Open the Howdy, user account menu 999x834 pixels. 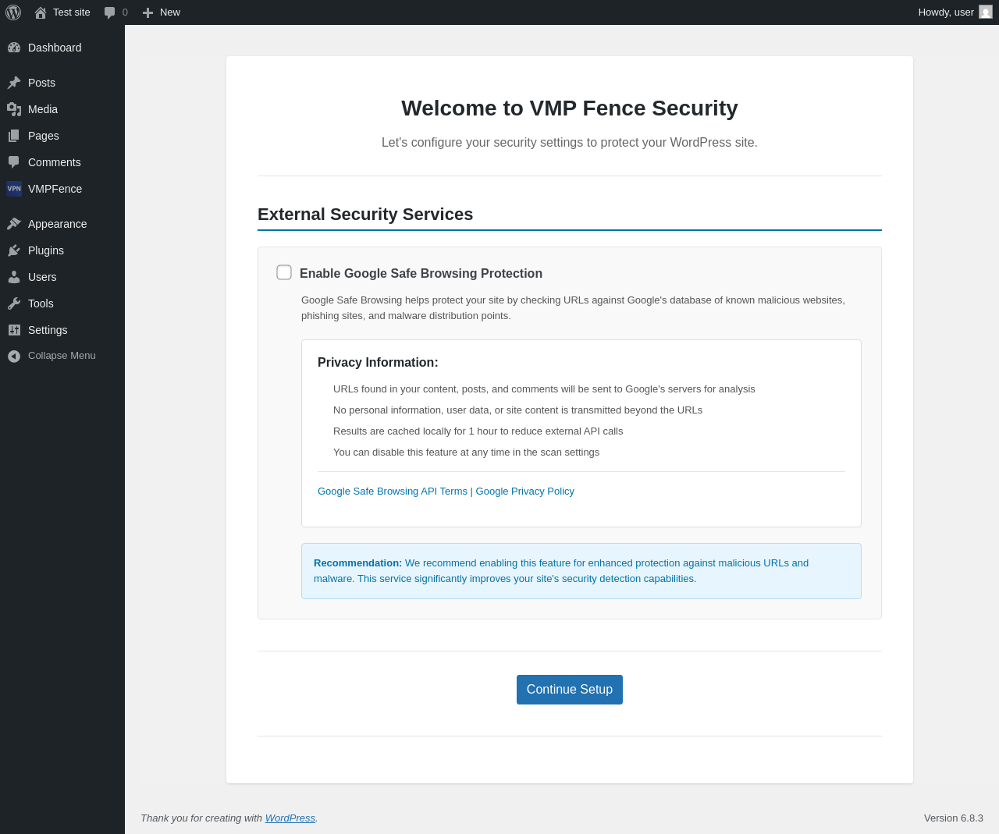[x=955, y=12]
